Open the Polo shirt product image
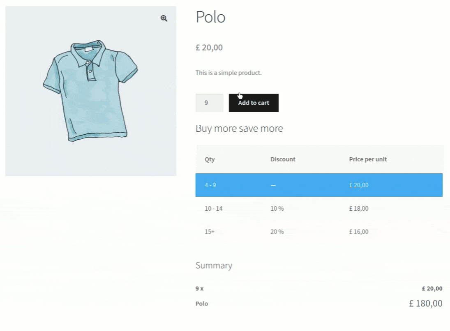The height and width of the screenshot is (331, 450). click(x=90, y=91)
